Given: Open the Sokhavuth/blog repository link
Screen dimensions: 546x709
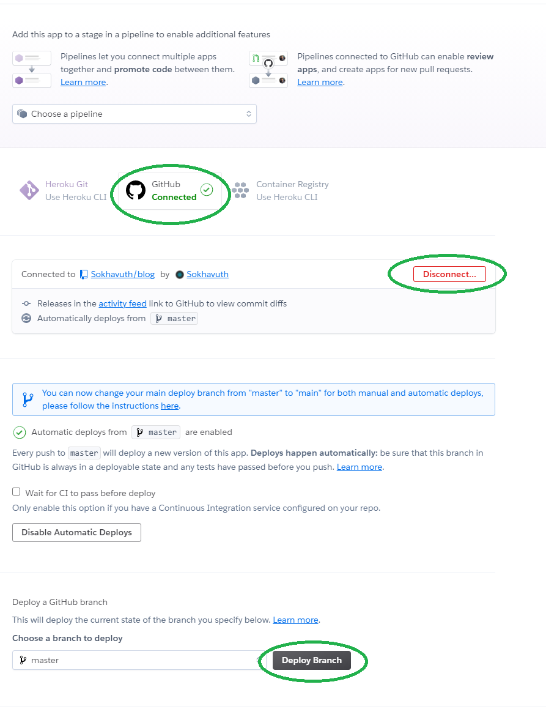Looking at the screenshot, I should coord(122,275).
